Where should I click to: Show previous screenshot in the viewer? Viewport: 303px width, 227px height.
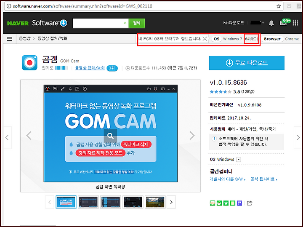point(29,135)
